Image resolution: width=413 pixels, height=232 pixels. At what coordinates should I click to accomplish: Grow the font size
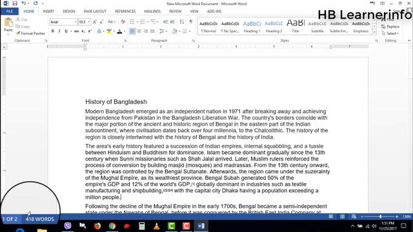click(x=95, y=22)
